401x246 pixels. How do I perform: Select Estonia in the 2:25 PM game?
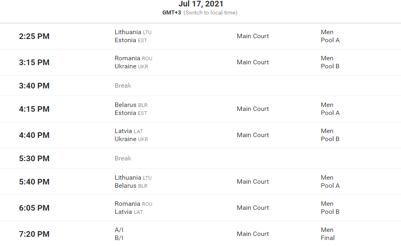pyautogui.click(x=125, y=40)
